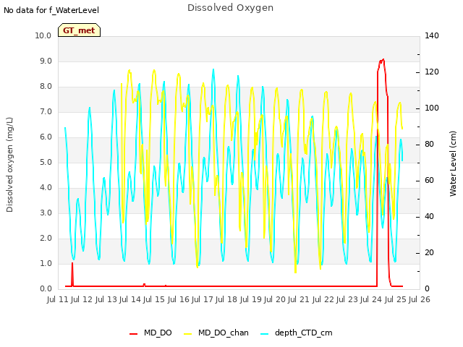Click the Jul 24 x-axis tick label
Screen dimensions: 463x347
coord(371,299)
